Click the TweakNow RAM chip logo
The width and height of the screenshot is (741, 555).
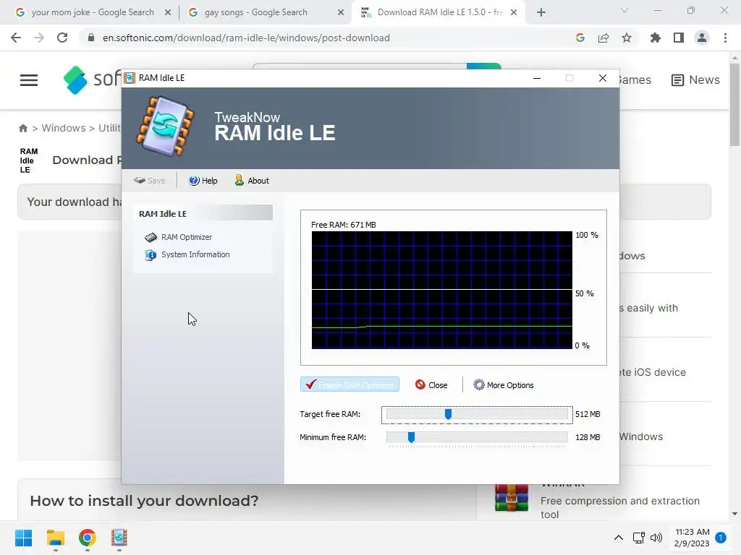coord(166,126)
